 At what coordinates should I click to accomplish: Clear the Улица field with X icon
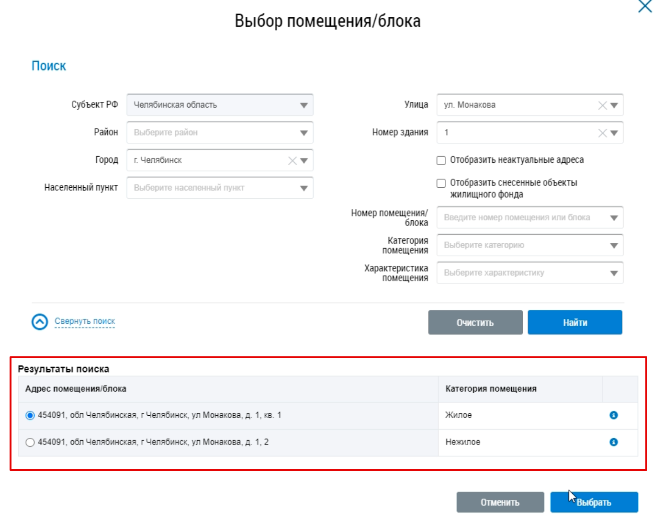pos(602,105)
